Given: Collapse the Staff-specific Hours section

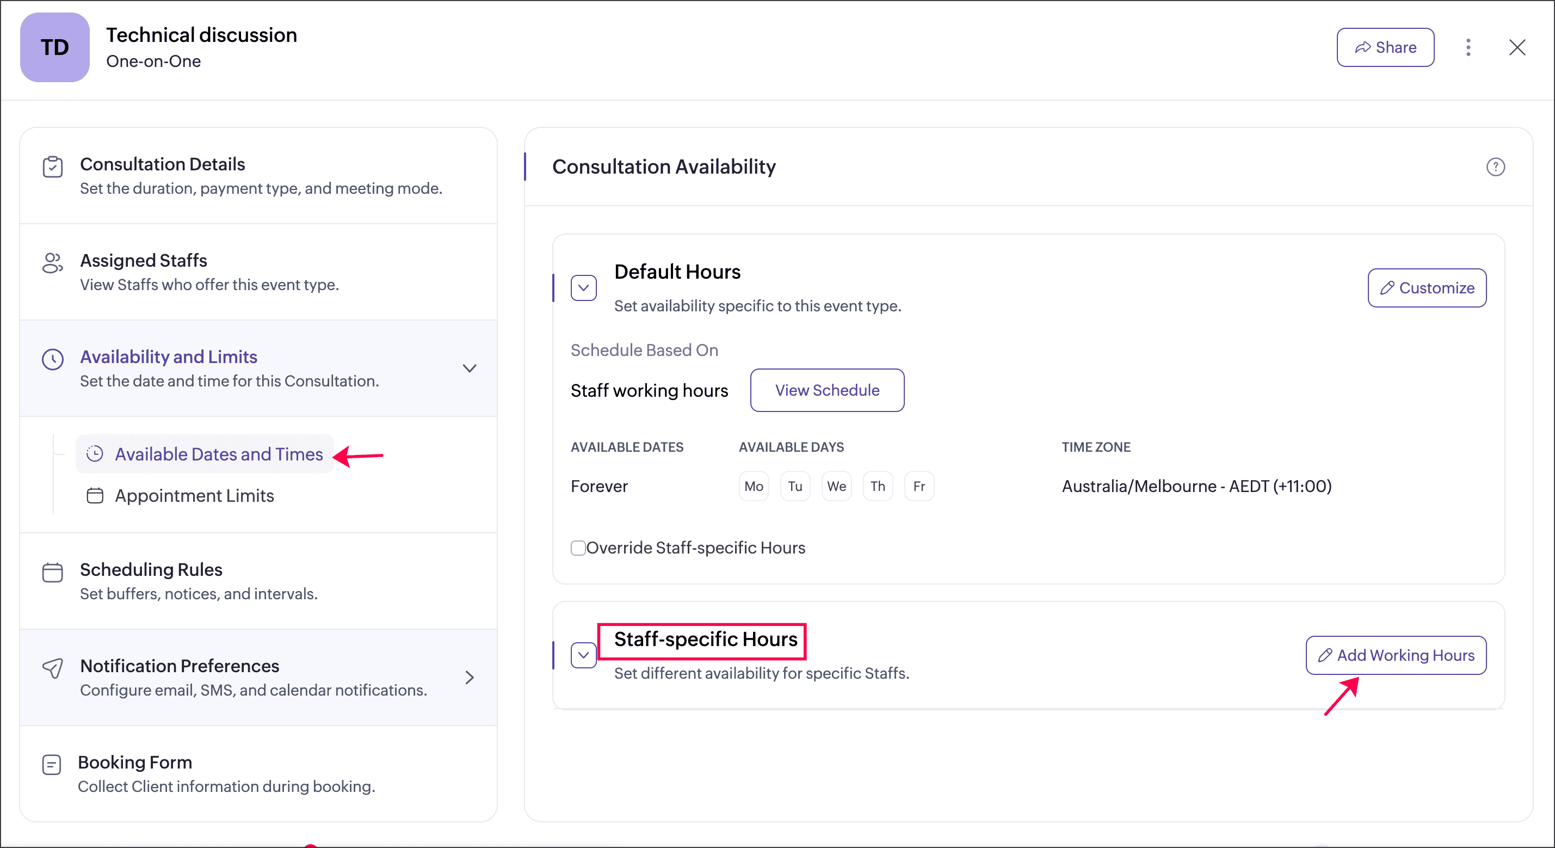Looking at the screenshot, I should click(583, 655).
